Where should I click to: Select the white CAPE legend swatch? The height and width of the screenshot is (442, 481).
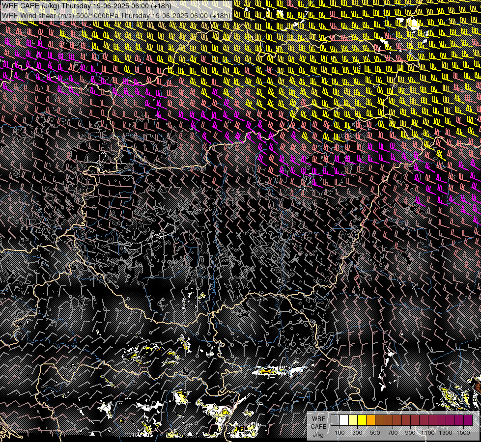[x=344, y=420]
